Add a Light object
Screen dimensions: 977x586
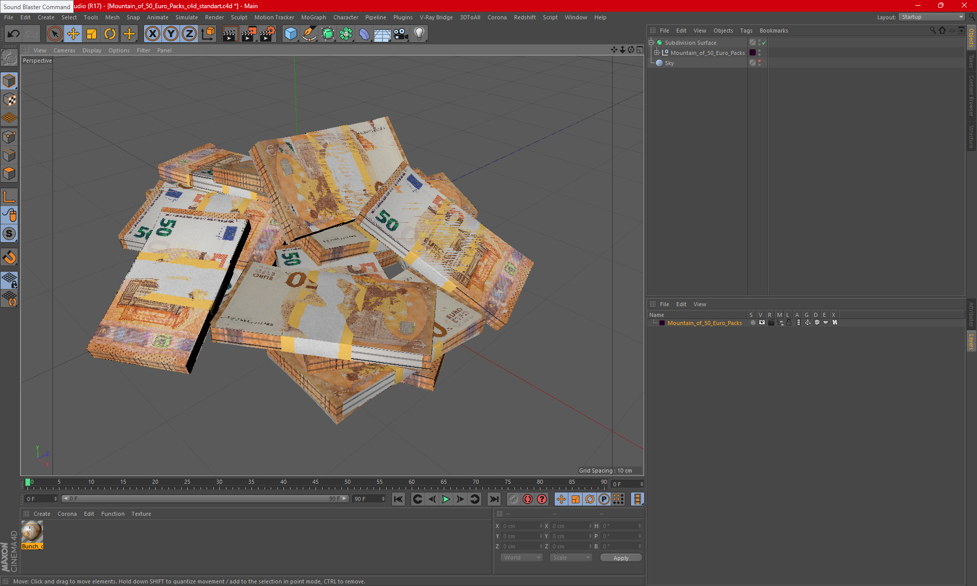point(419,34)
